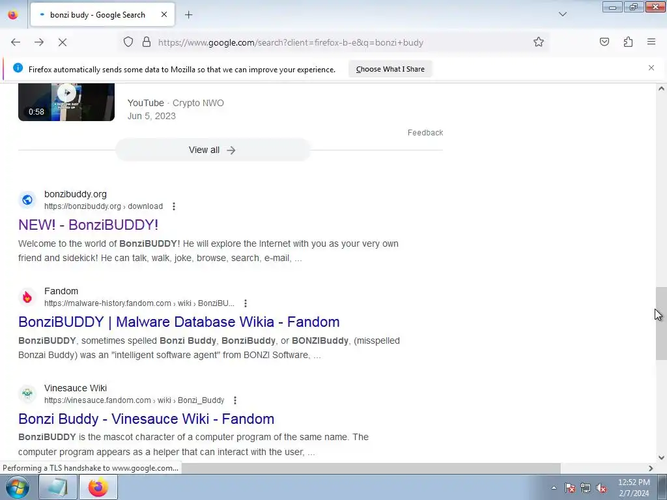
Task: Open Bonzi Buddy - Vinesauce Wiki link
Action: click(146, 419)
